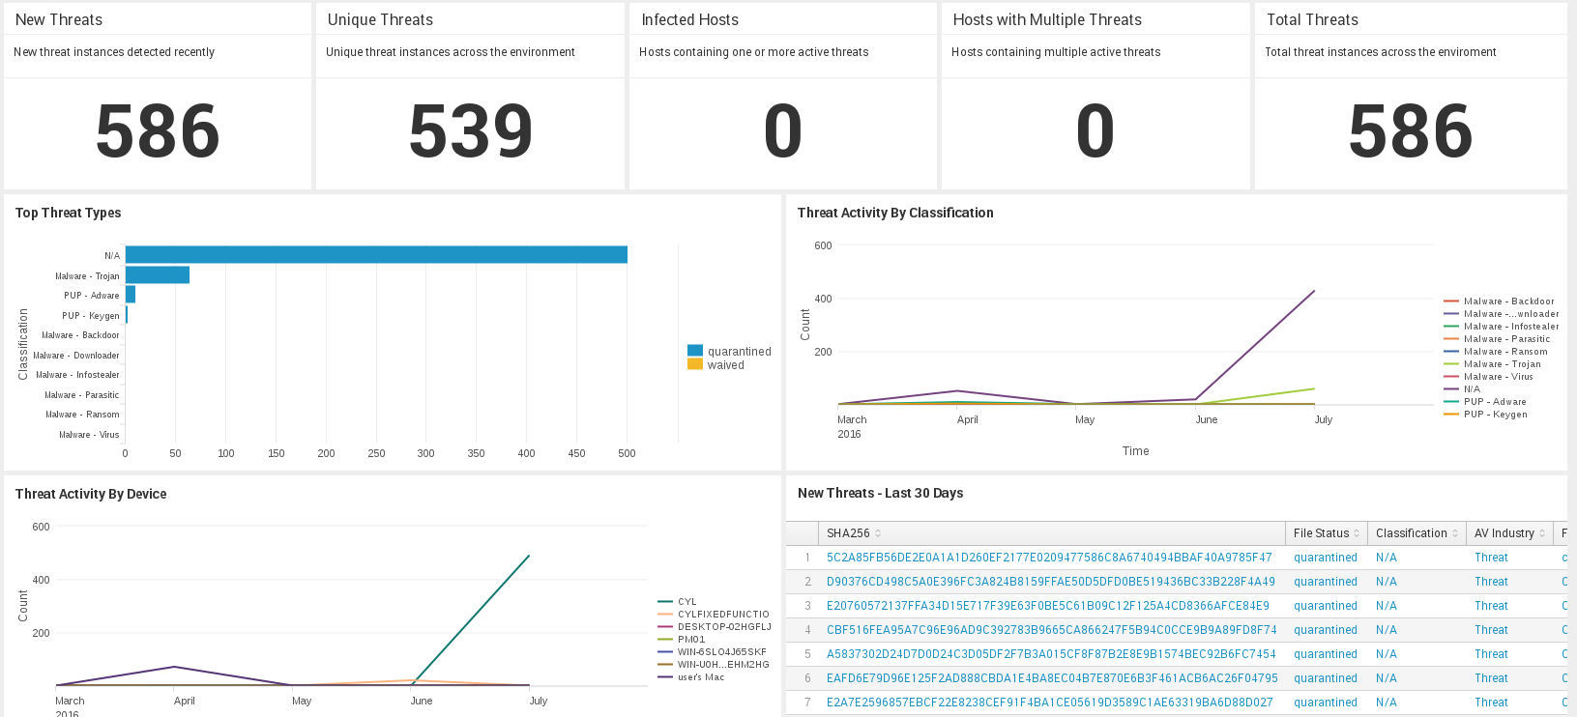The width and height of the screenshot is (1577, 717).
Task: Click Threat AV Industry value in row 3
Action: point(1491,606)
